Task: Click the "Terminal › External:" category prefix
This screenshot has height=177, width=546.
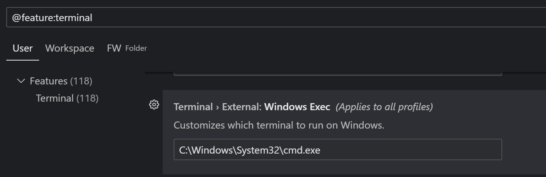Action: (x=217, y=107)
